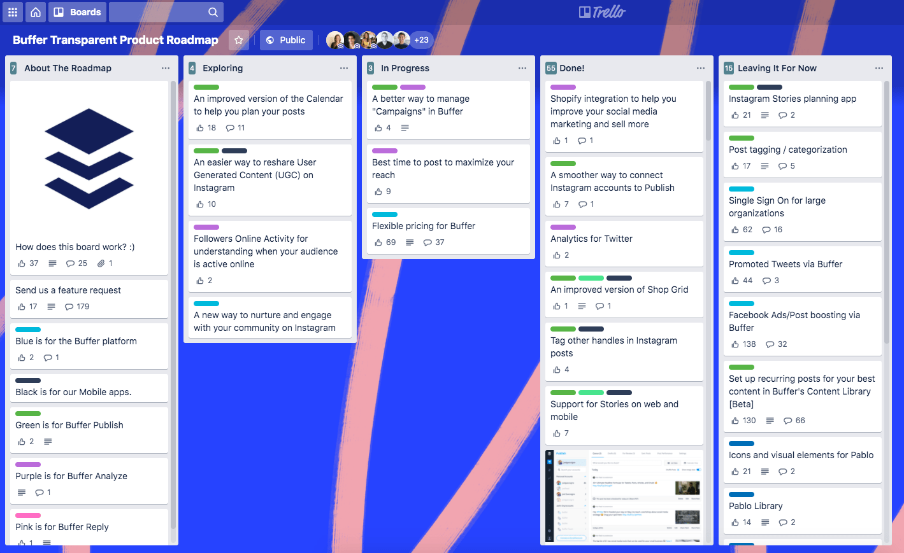Click the Done! list vertical scrollbar
The width and height of the screenshot is (904, 553).
coord(708,111)
